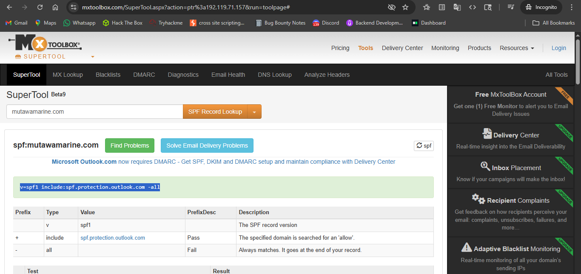Focus the domain name input field
The image size is (581, 274).
point(94,112)
